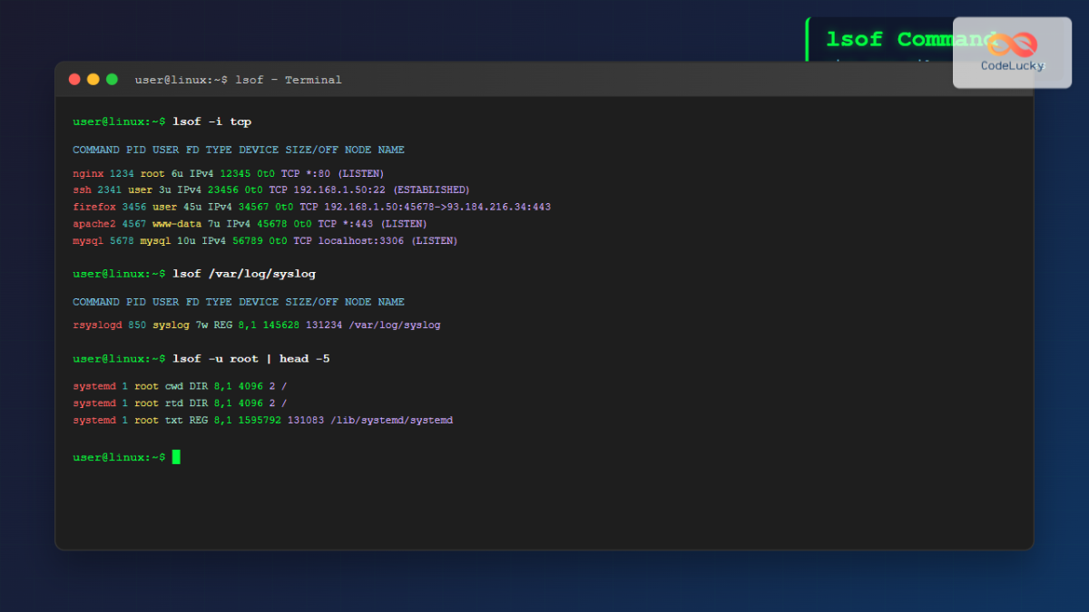Select the nginx process entry

point(88,172)
